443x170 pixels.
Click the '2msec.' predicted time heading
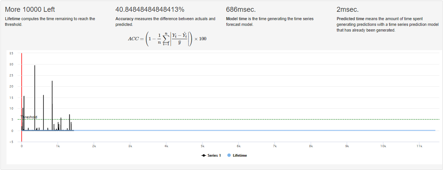[348, 10]
